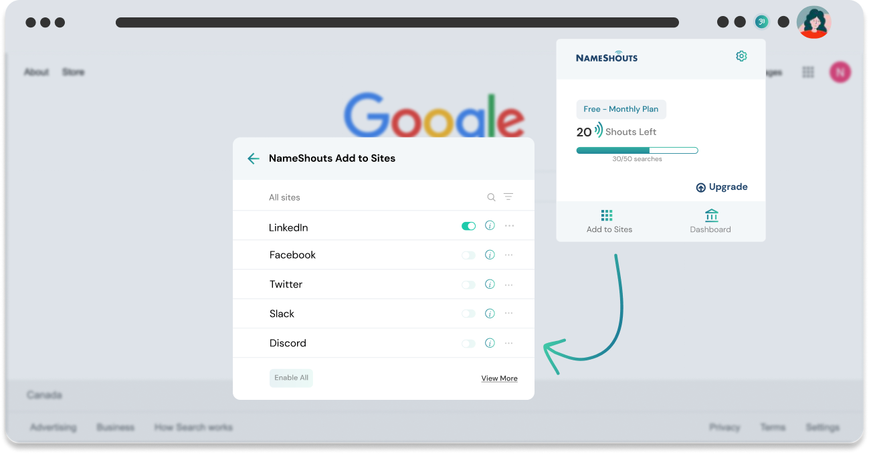Show info for Slack

point(490,314)
